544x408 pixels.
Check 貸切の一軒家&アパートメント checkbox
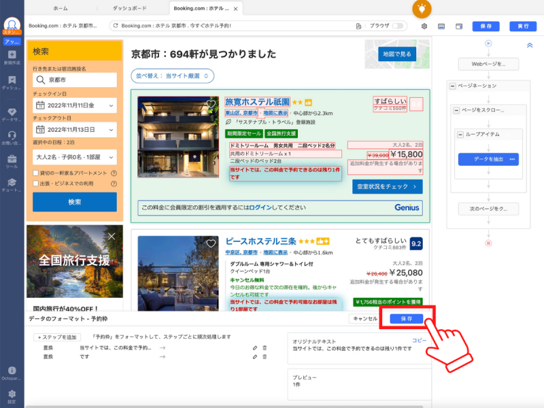pyautogui.click(x=35, y=173)
